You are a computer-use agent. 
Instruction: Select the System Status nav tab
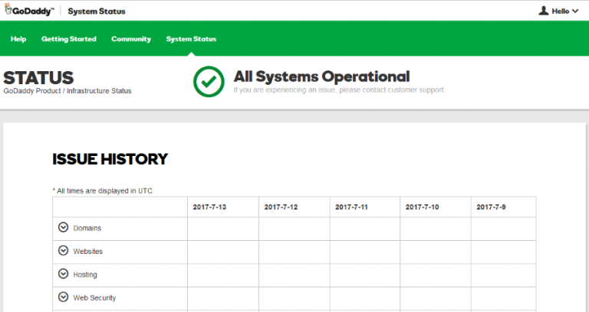[x=191, y=39]
